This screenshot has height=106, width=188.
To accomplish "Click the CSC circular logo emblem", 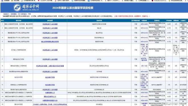I will pyautogui.click(x=17, y=7).
